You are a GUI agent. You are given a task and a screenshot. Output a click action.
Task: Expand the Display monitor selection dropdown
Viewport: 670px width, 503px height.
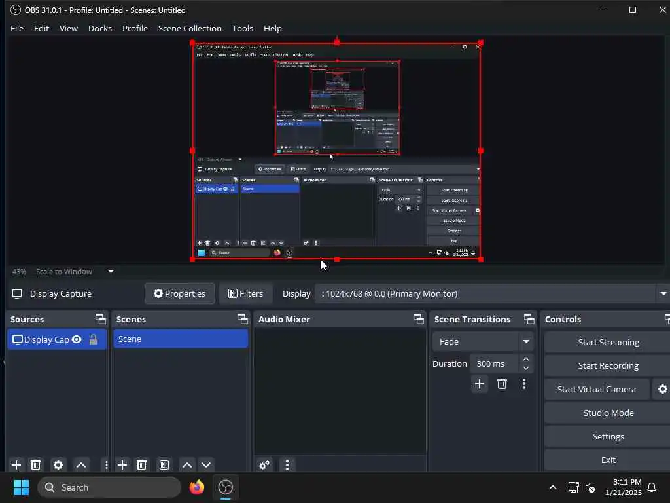point(663,294)
